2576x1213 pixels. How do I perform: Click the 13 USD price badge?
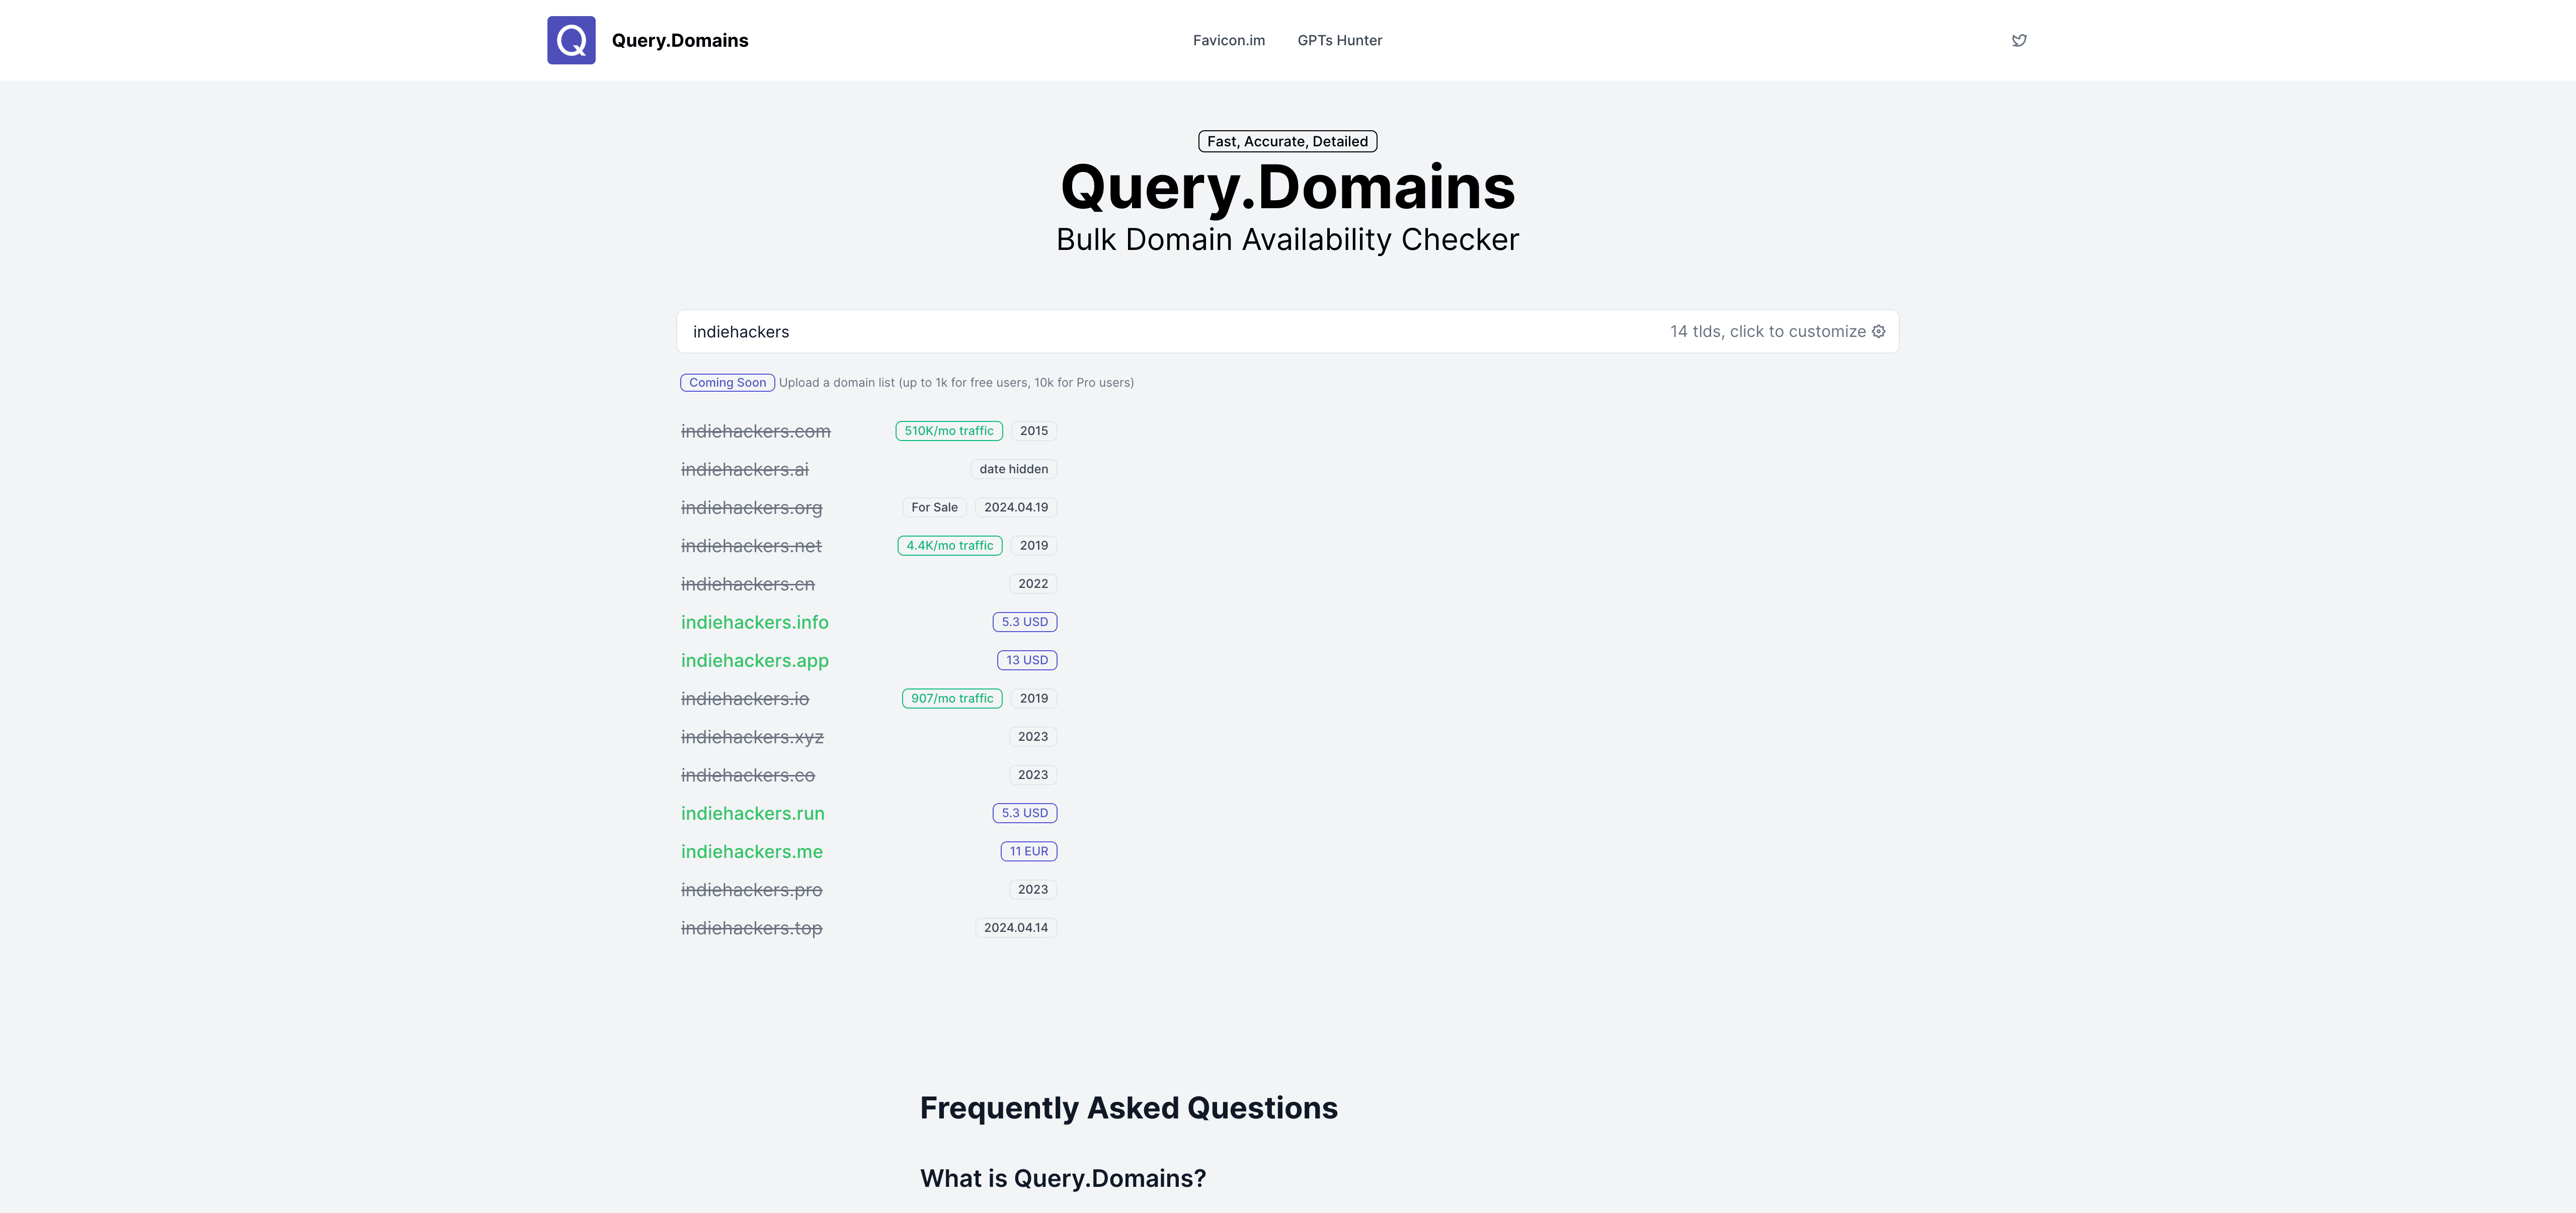point(1026,660)
